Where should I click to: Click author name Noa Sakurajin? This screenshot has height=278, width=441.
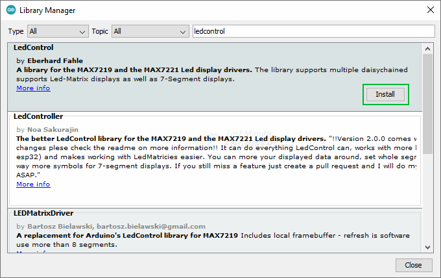coord(53,129)
